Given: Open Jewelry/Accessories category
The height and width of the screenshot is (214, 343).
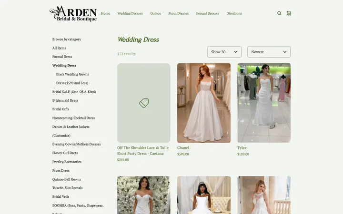Looking at the screenshot, I should pyautogui.click(x=67, y=162).
